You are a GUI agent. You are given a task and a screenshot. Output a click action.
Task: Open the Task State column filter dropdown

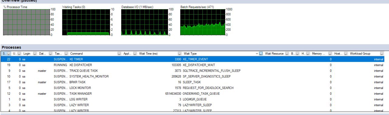point(66,54)
